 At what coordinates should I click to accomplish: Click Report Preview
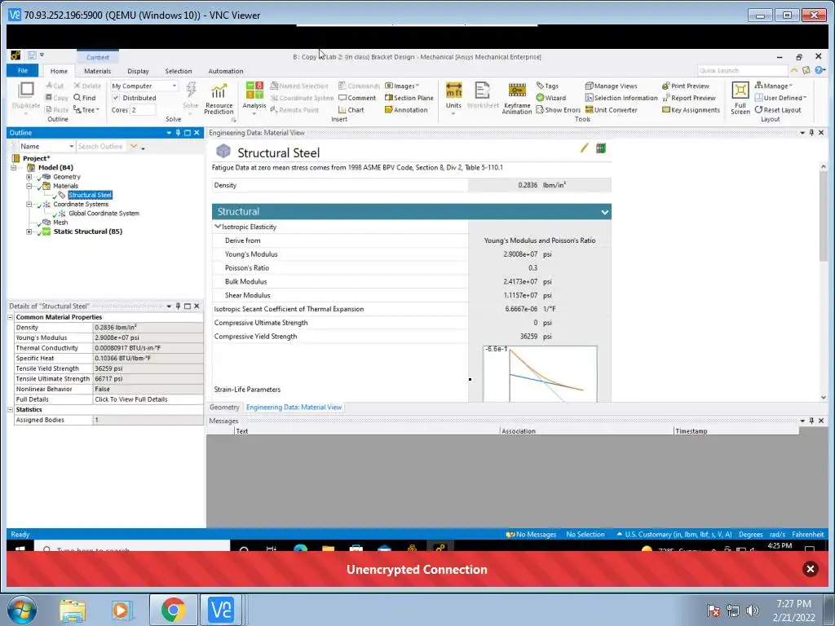(x=688, y=98)
